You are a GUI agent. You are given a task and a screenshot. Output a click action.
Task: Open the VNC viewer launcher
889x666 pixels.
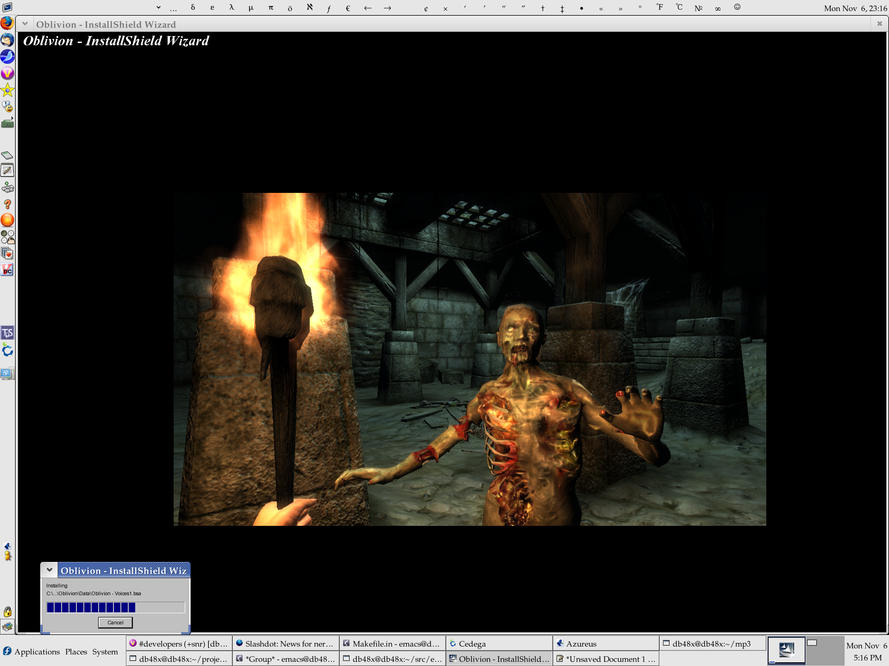pos(7,270)
